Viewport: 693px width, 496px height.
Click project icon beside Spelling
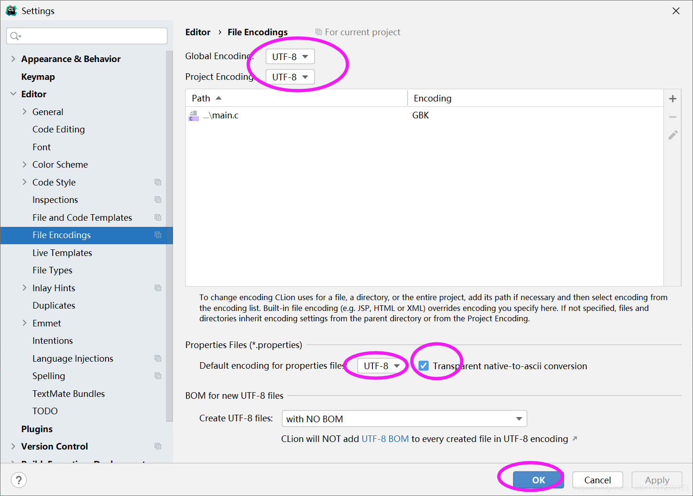[x=158, y=376]
